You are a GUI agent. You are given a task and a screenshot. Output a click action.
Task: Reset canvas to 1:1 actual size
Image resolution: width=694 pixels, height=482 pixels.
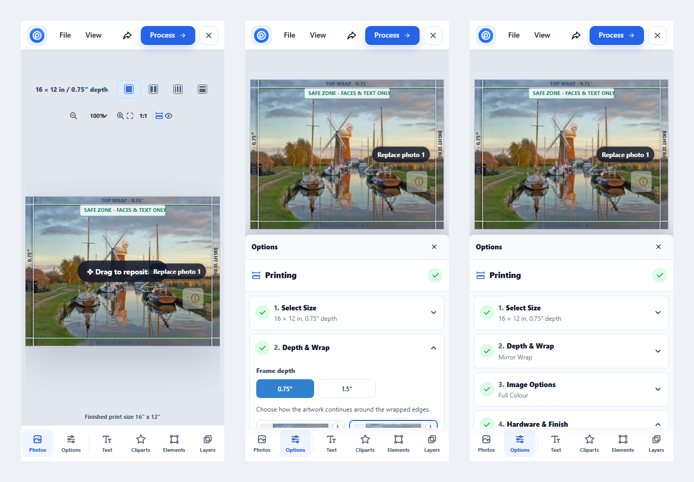[x=143, y=116]
